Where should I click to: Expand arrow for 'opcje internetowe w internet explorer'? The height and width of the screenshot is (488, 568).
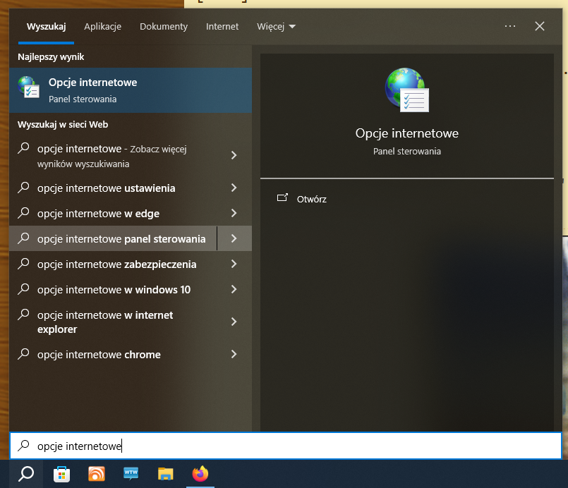pyautogui.click(x=234, y=322)
